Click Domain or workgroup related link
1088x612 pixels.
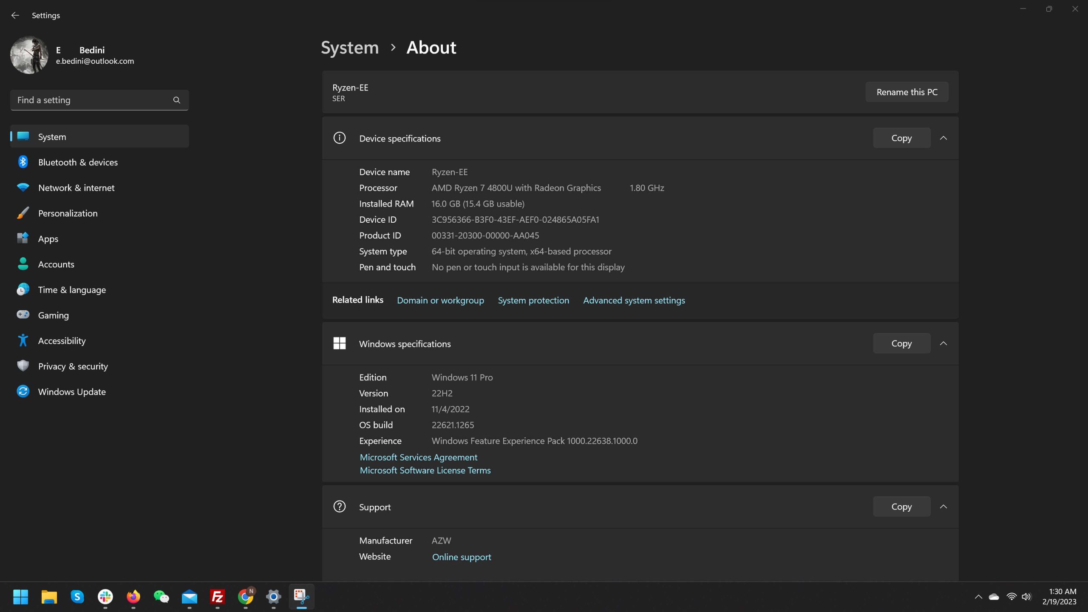point(440,300)
